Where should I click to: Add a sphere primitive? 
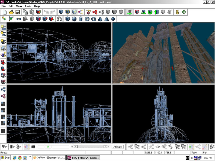click(74, 19)
